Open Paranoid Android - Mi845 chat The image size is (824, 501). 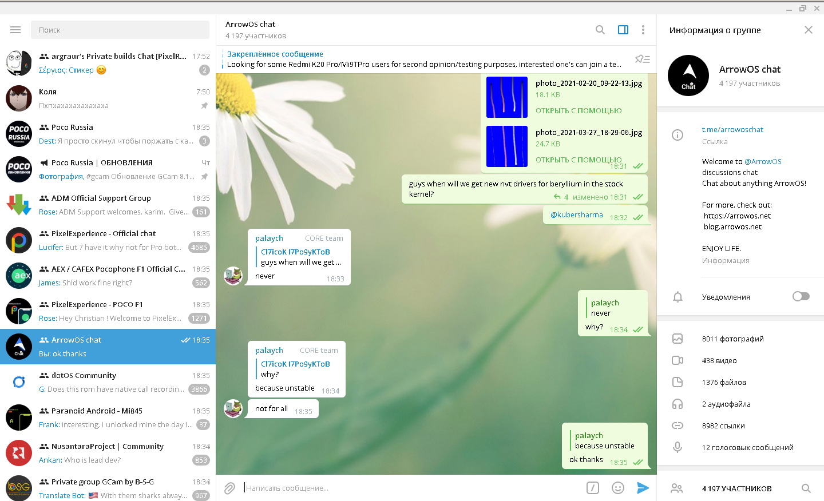point(108,417)
